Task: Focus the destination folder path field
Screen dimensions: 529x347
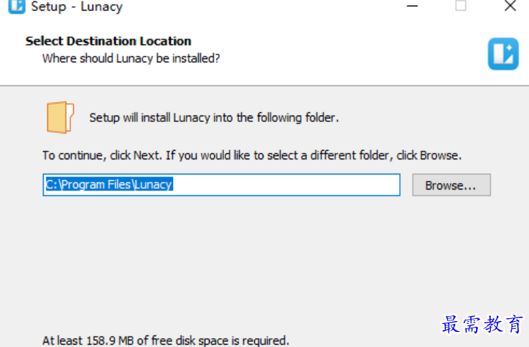Action: (222, 185)
